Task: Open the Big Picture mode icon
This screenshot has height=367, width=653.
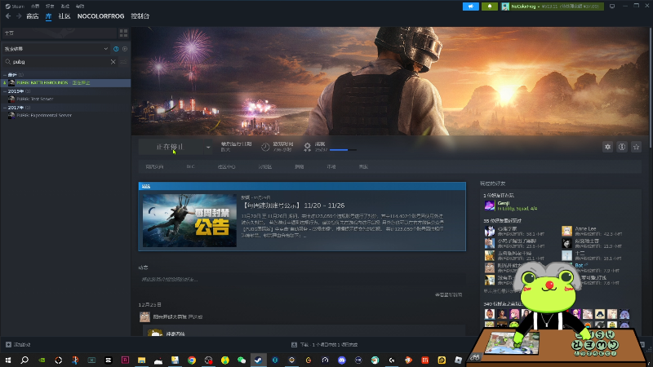Action: (x=612, y=7)
